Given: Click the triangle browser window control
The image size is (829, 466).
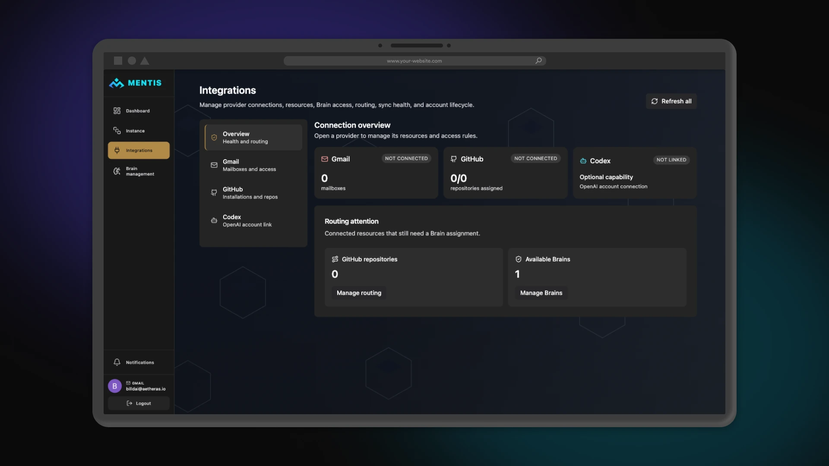Looking at the screenshot, I should click(x=145, y=61).
